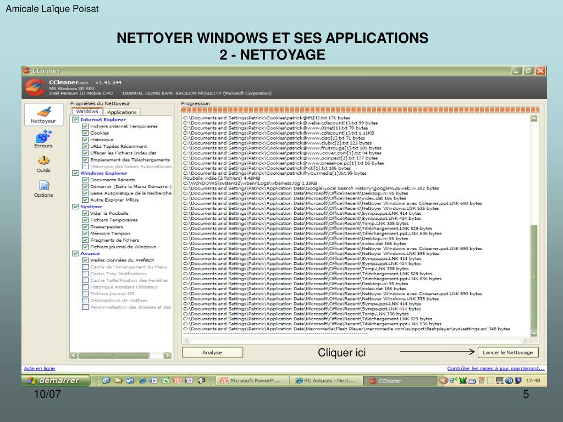Uncheck Fichiers Temporaires under Système
This screenshot has height=422, width=563.
85,220
